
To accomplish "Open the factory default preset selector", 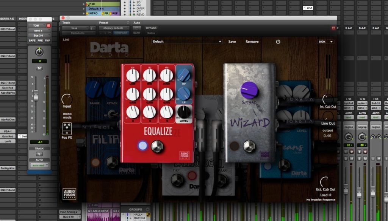I will tap(114, 28).
